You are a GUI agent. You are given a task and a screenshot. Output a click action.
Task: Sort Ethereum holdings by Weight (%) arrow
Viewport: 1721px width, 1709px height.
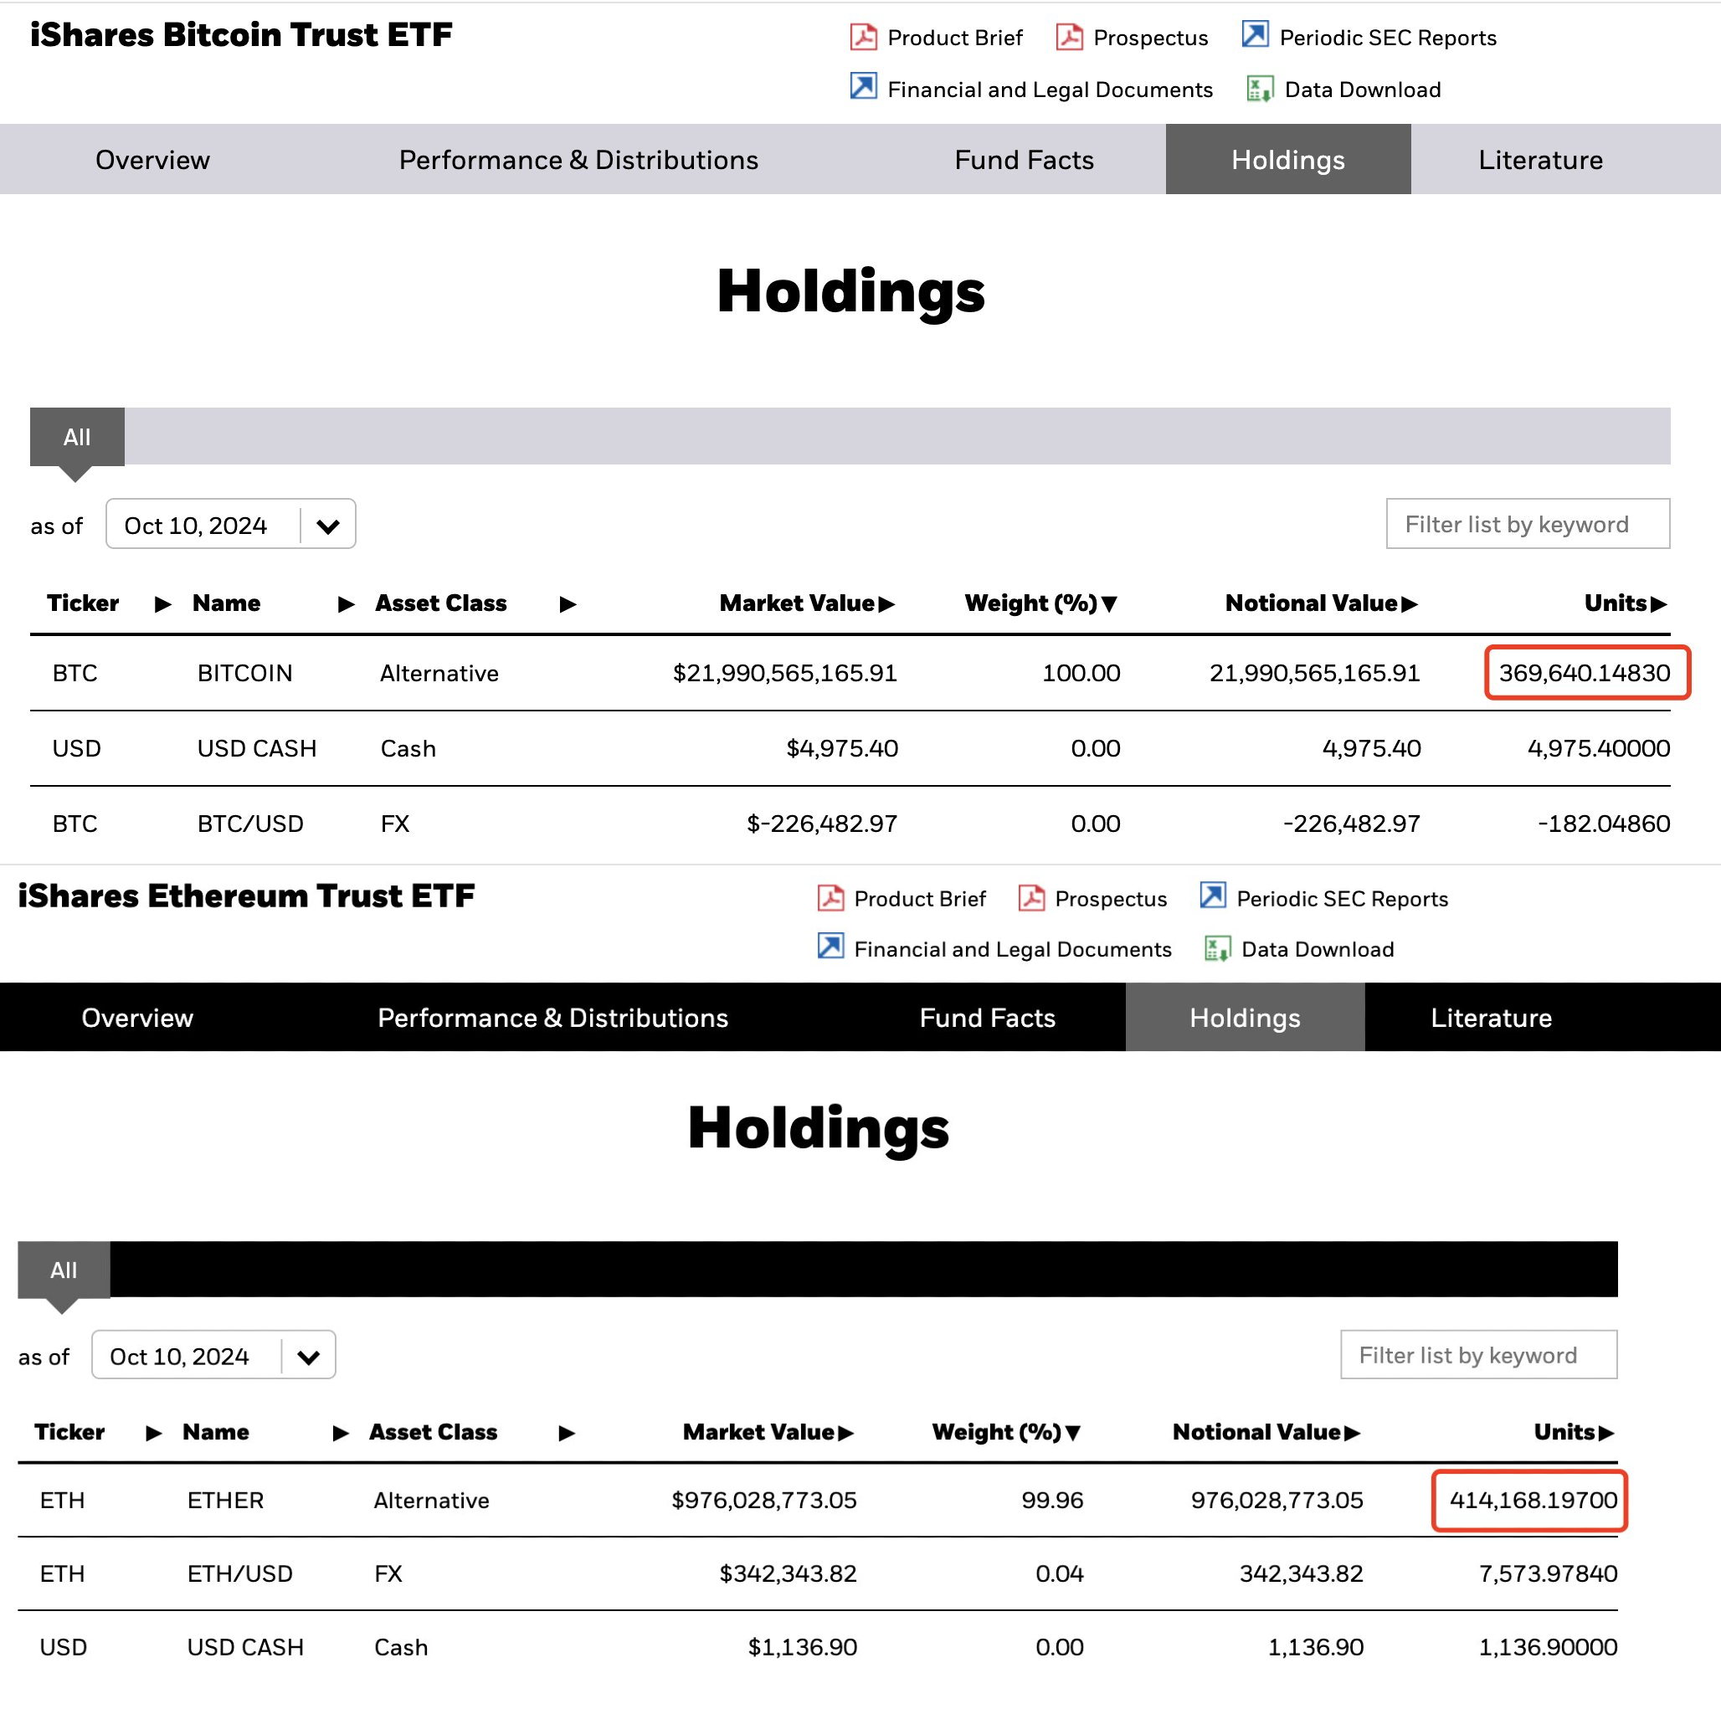[1072, 1433]
